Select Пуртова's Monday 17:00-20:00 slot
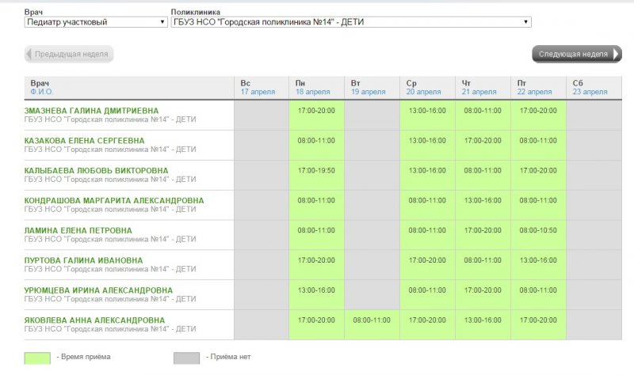This screenshot has width=634, height=375. [316, 265]
